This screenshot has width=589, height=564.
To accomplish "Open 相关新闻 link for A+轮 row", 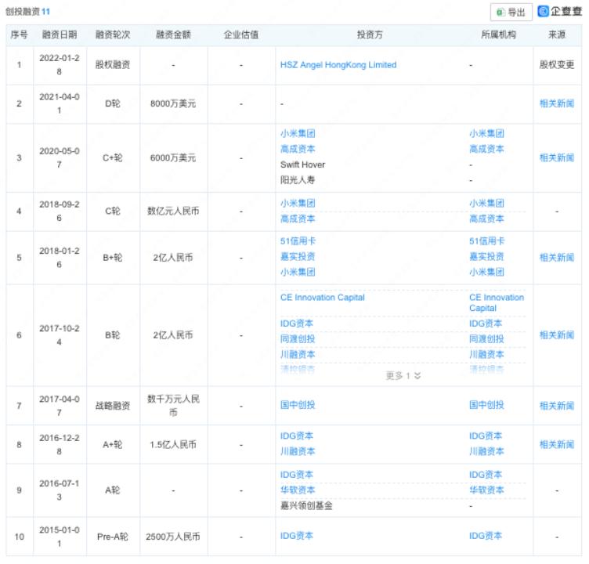I will (557, 444).
